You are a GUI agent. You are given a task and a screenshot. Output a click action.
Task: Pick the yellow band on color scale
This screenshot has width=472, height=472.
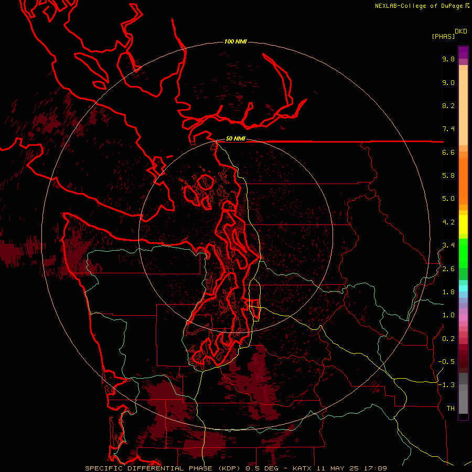[x=463, y=224]
